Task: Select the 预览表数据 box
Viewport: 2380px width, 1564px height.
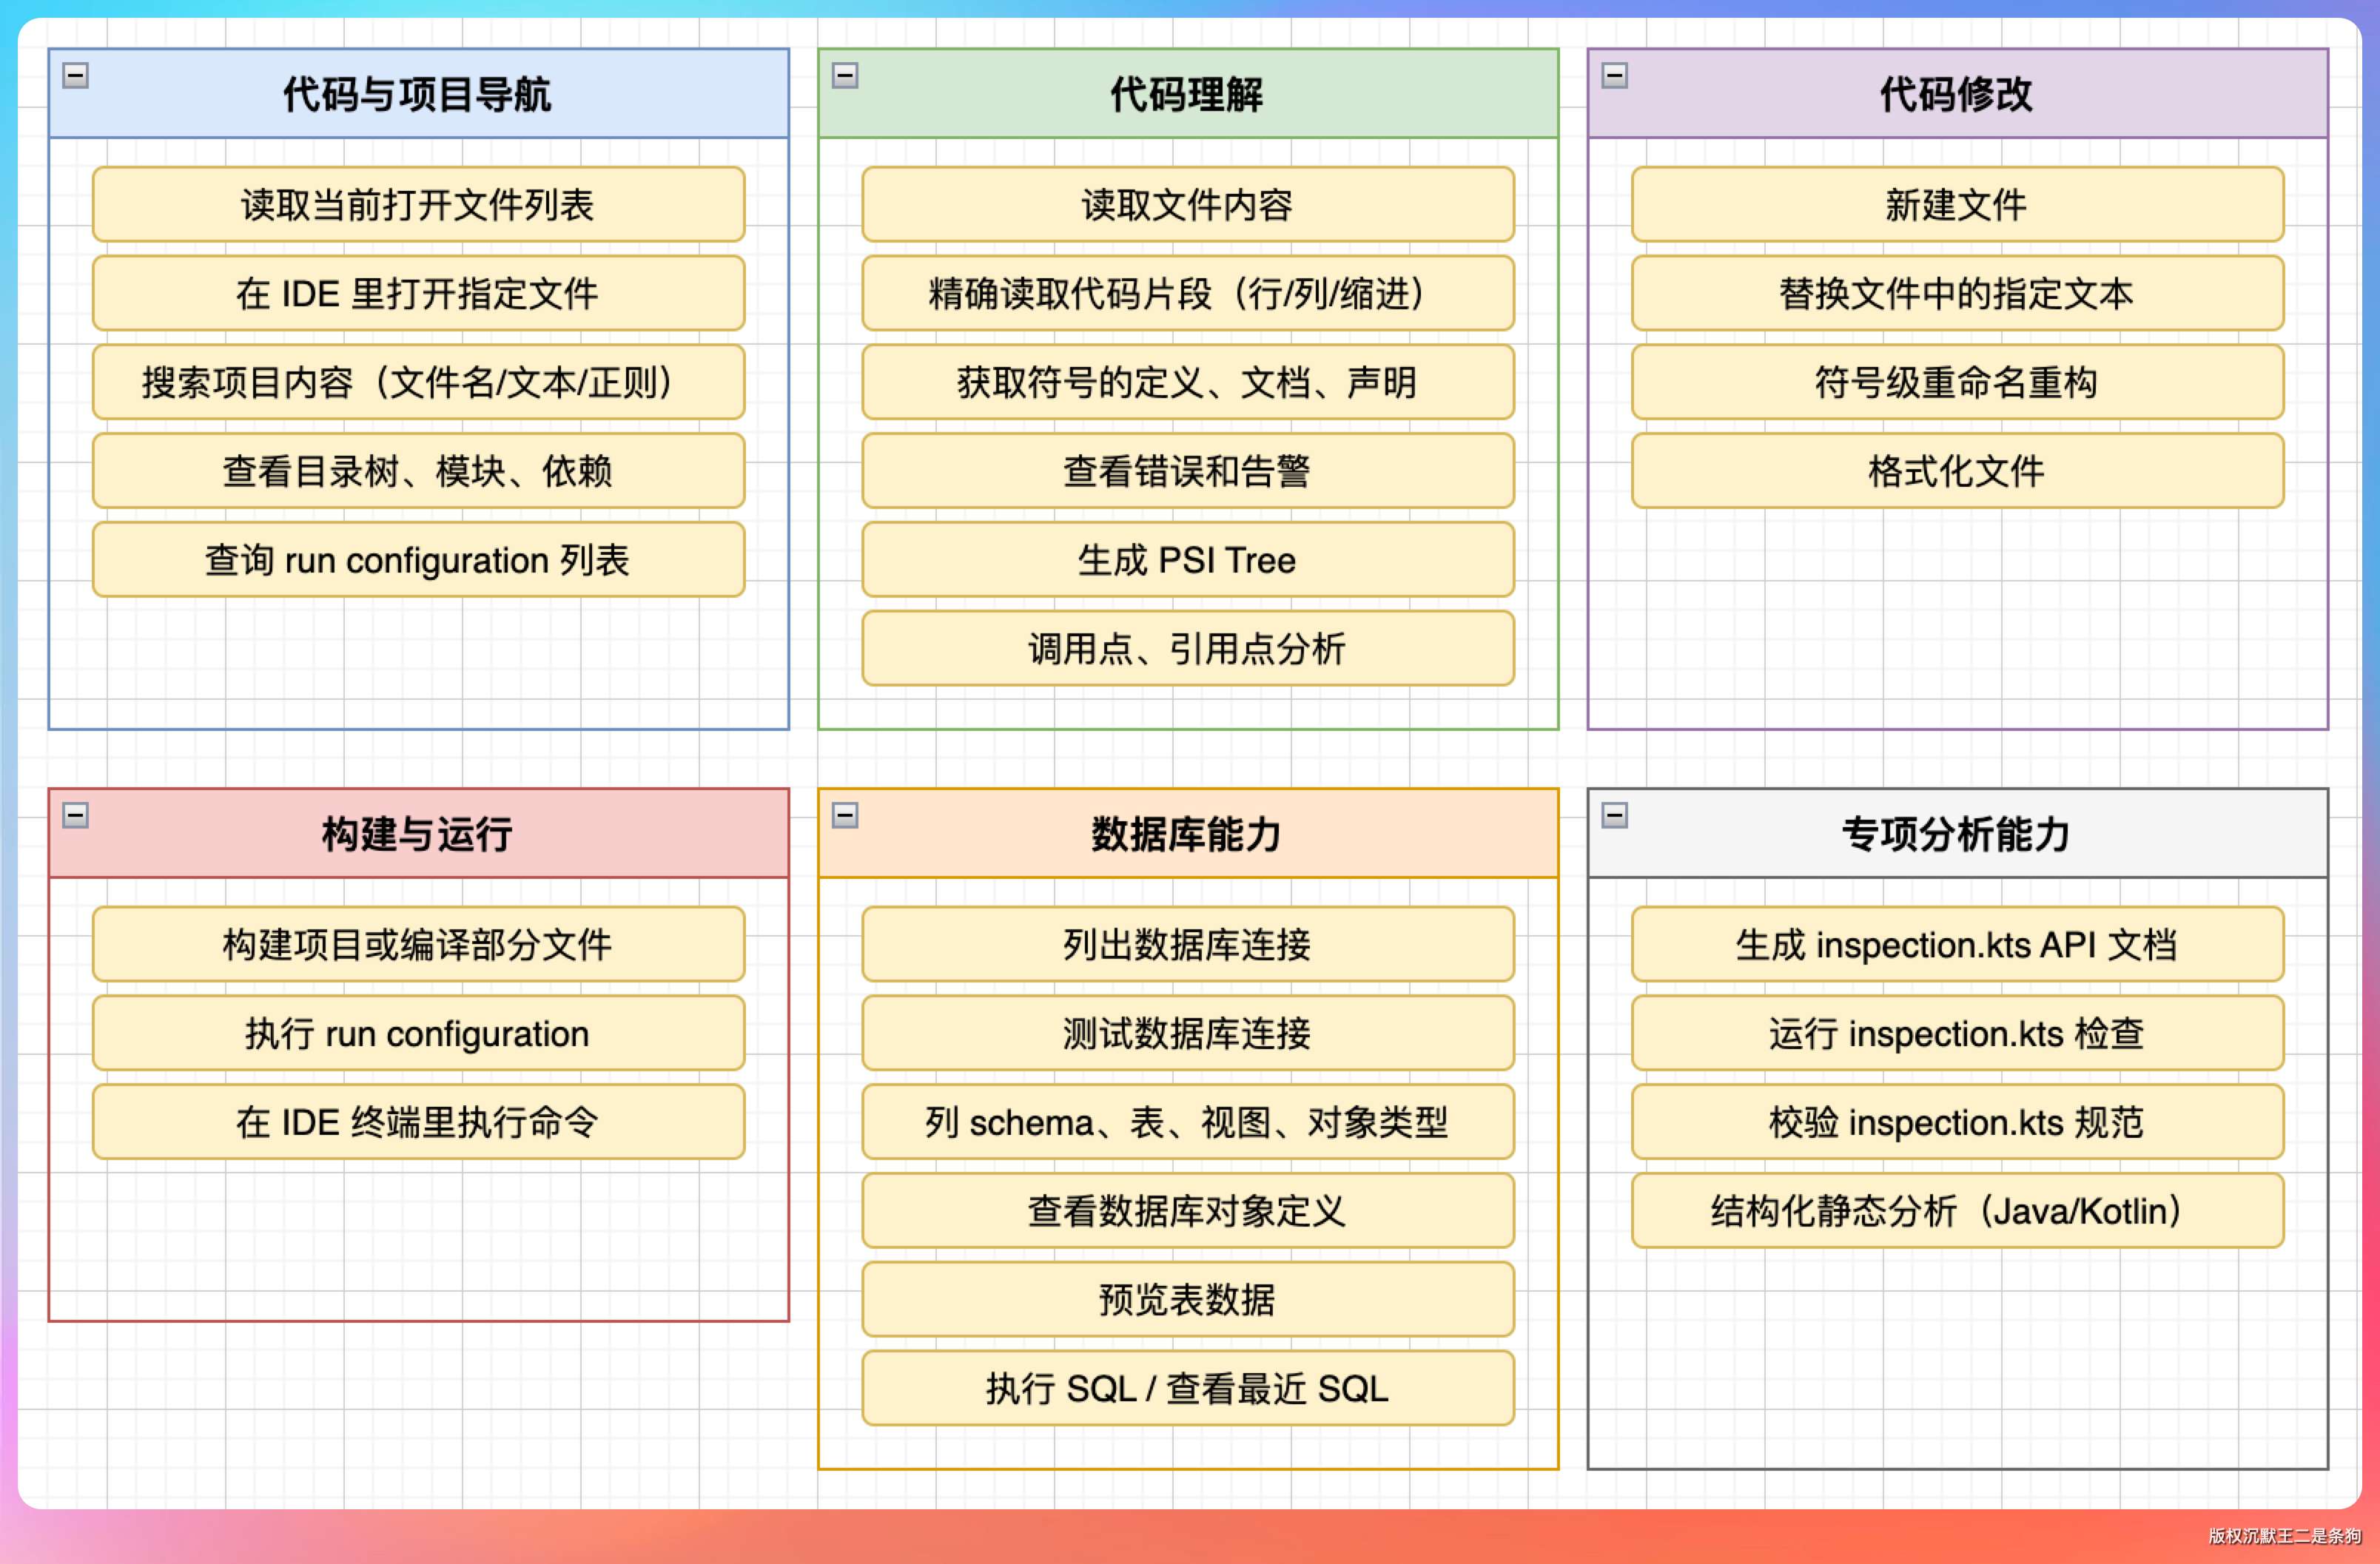Action: point(1187,1299)
